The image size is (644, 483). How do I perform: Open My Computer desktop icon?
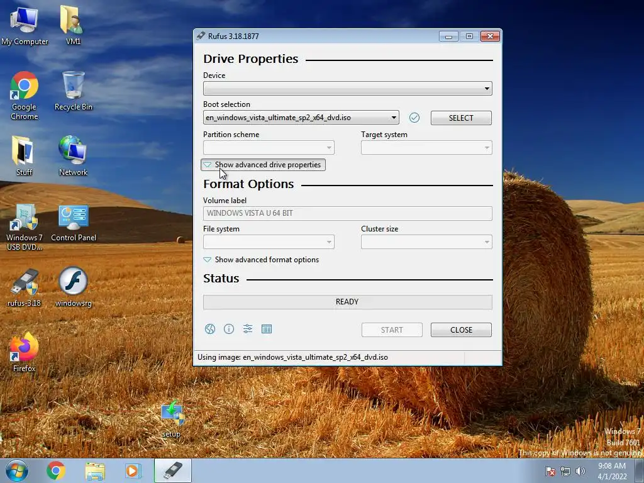tap(25, 25)
